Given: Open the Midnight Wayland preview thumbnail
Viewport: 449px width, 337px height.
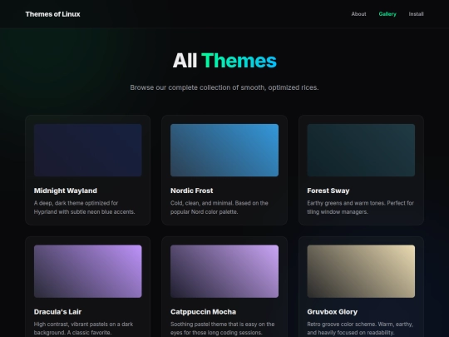Looking at the screenshot, I should click(x=87, y=150).
